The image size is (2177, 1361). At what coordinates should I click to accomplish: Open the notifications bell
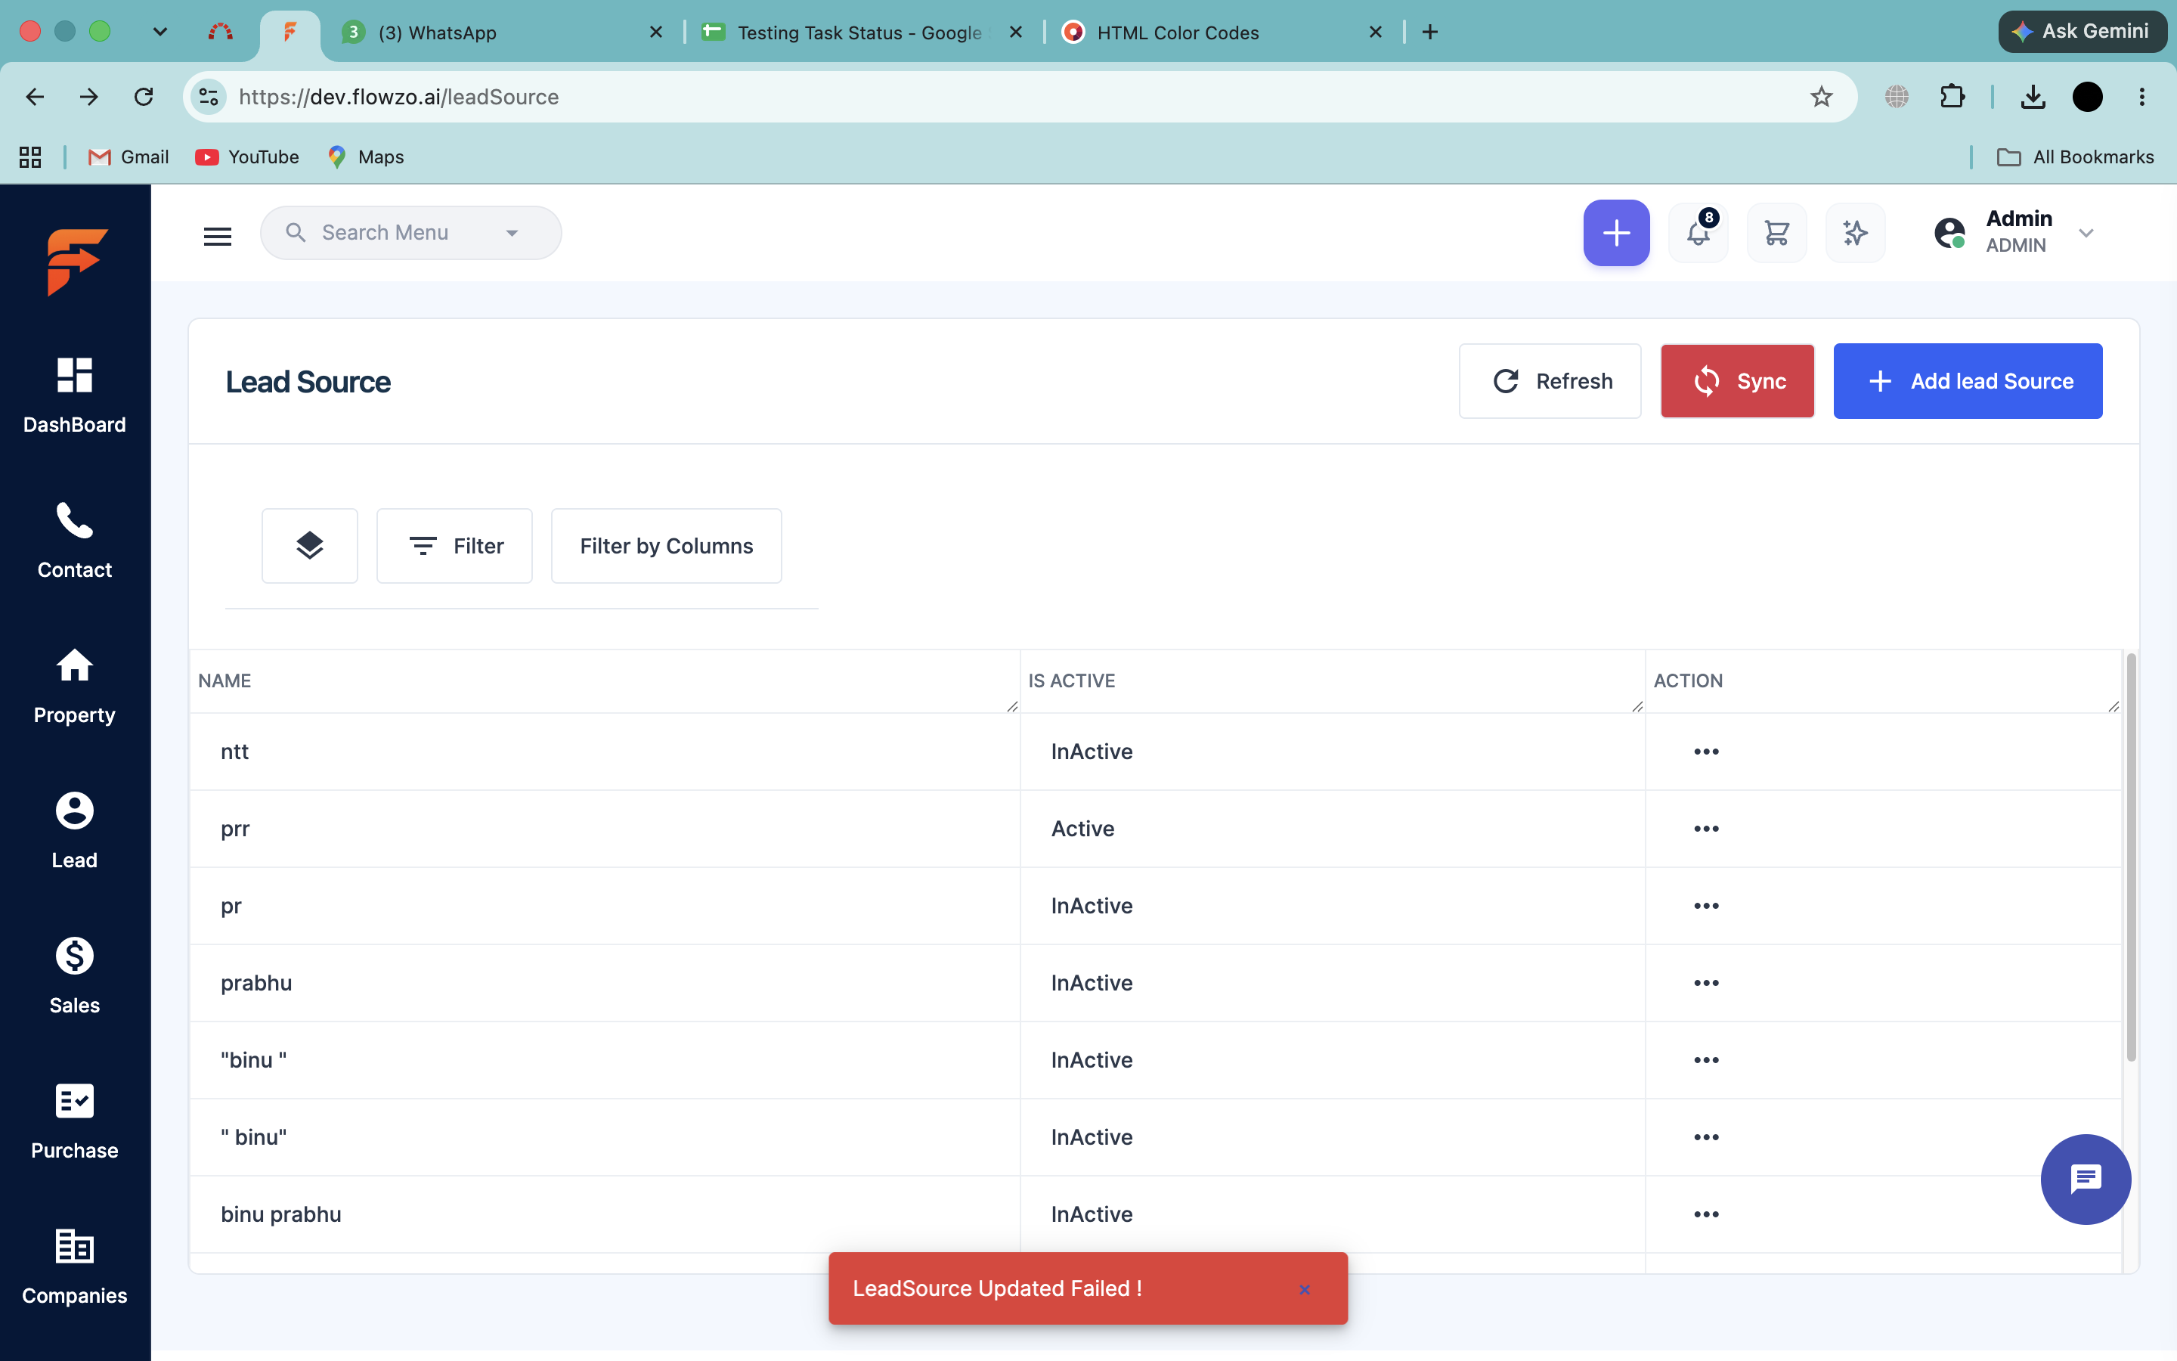(x=1699, y=233)
